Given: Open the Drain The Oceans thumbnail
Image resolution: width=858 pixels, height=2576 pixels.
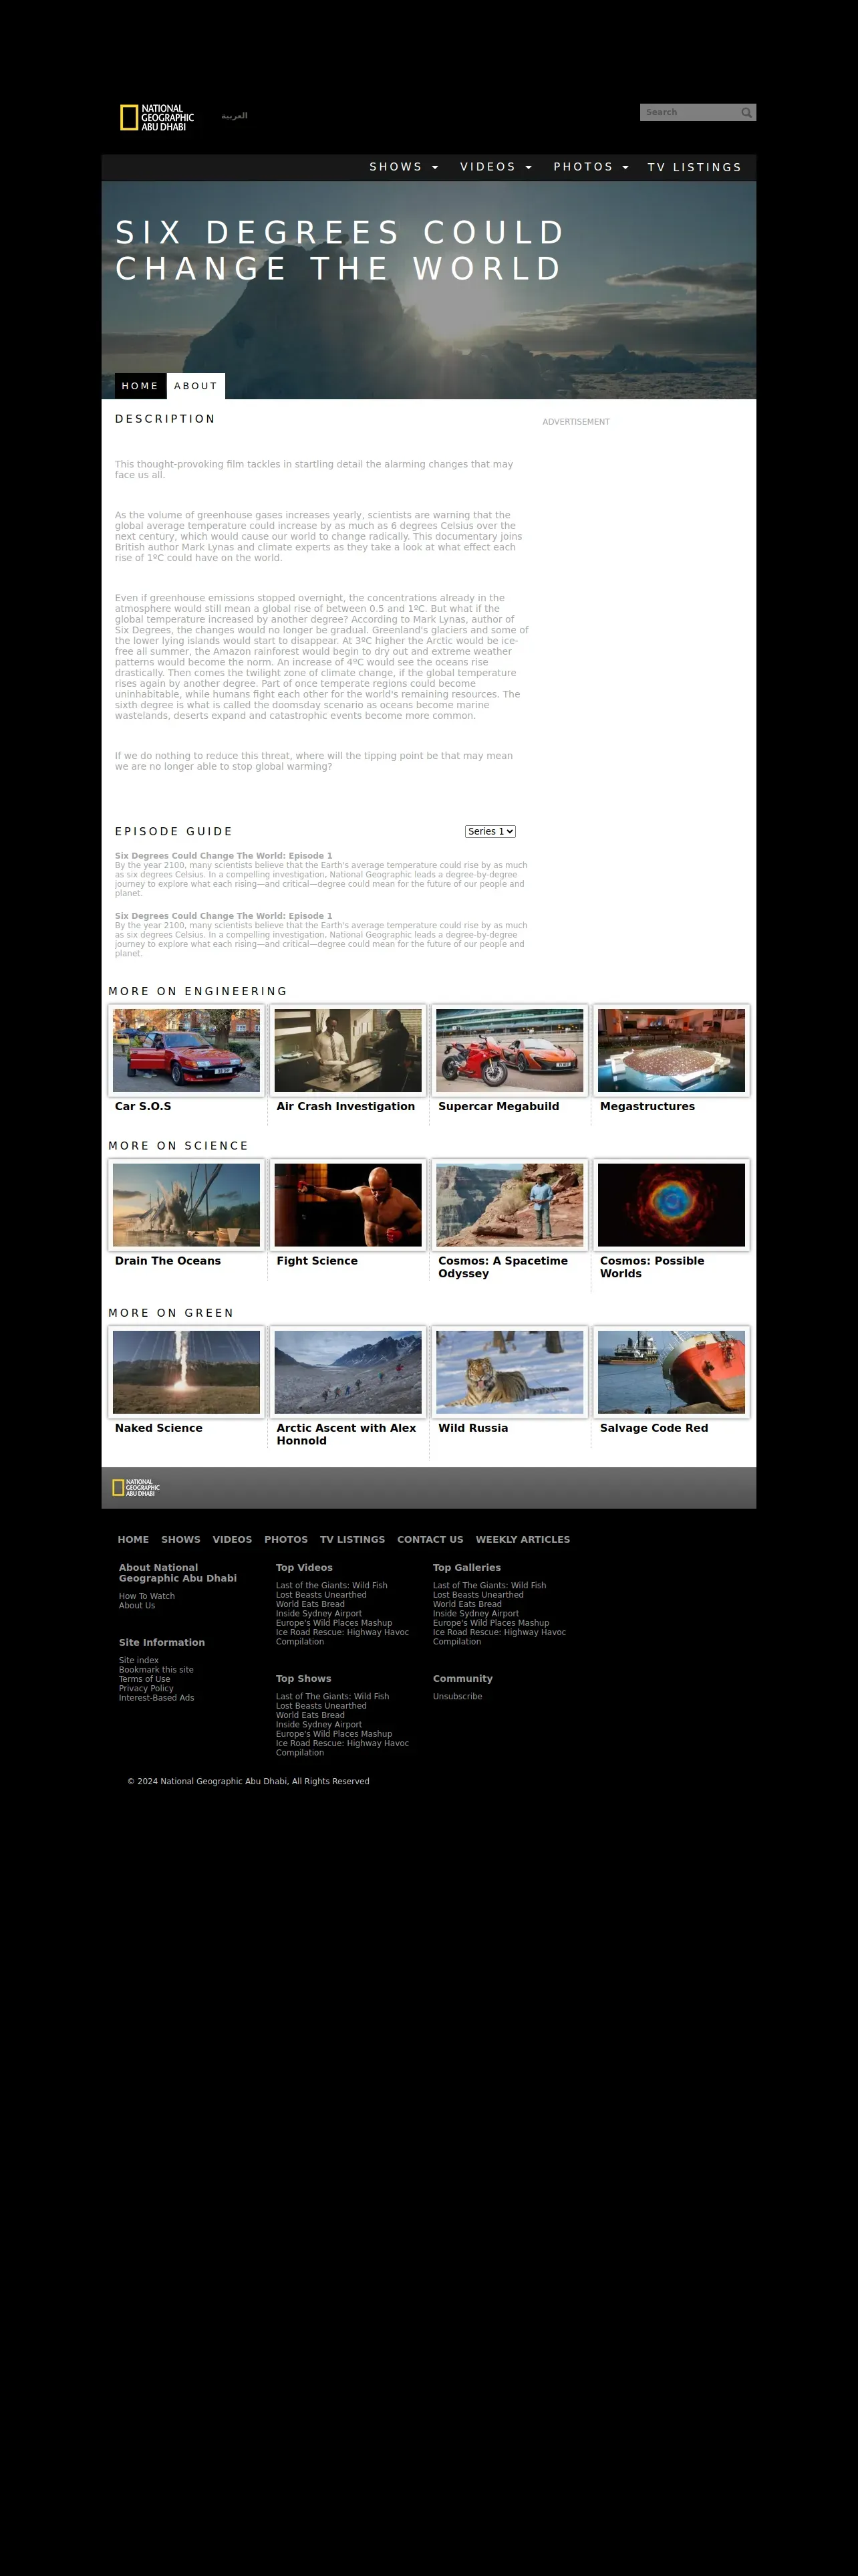Looking at the screenshot, I should tap(186, 1205).
